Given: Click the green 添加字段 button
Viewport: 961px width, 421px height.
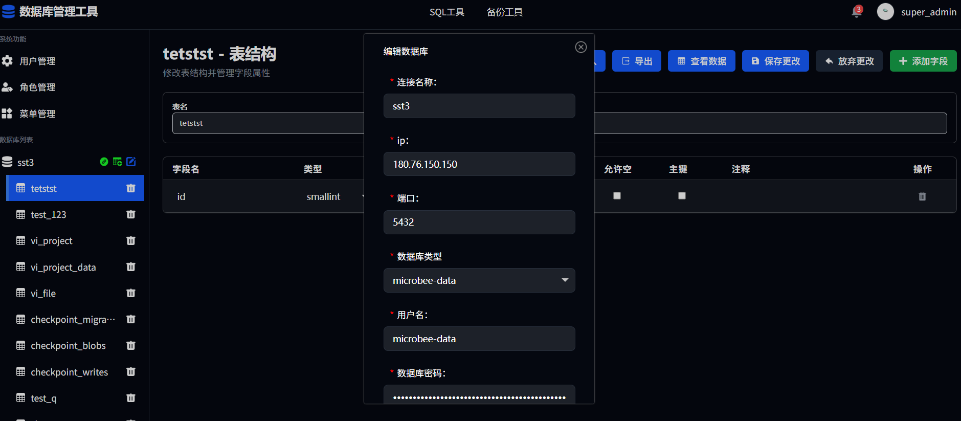Looking at the screenshot, I should [x=923, y=61].
